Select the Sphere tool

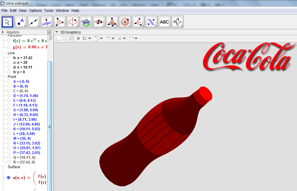tap(125, 22)
